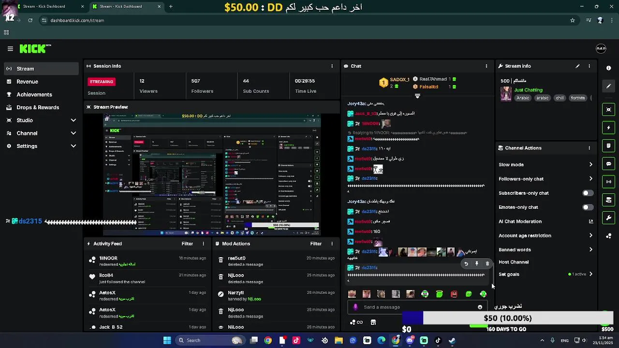Image resolution: width=619 pixels, height=348 pixels.
Task: Reload the dashboard page
Action: coord(30,20)
